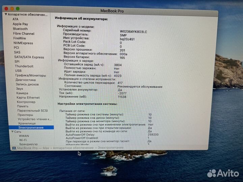
Task: Open Параллельный SCSI section
Action: [32, 111]
